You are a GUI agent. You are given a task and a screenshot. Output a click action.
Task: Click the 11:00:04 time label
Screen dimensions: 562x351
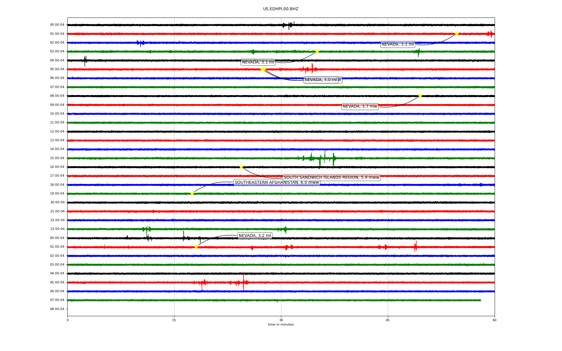(57, 122)
